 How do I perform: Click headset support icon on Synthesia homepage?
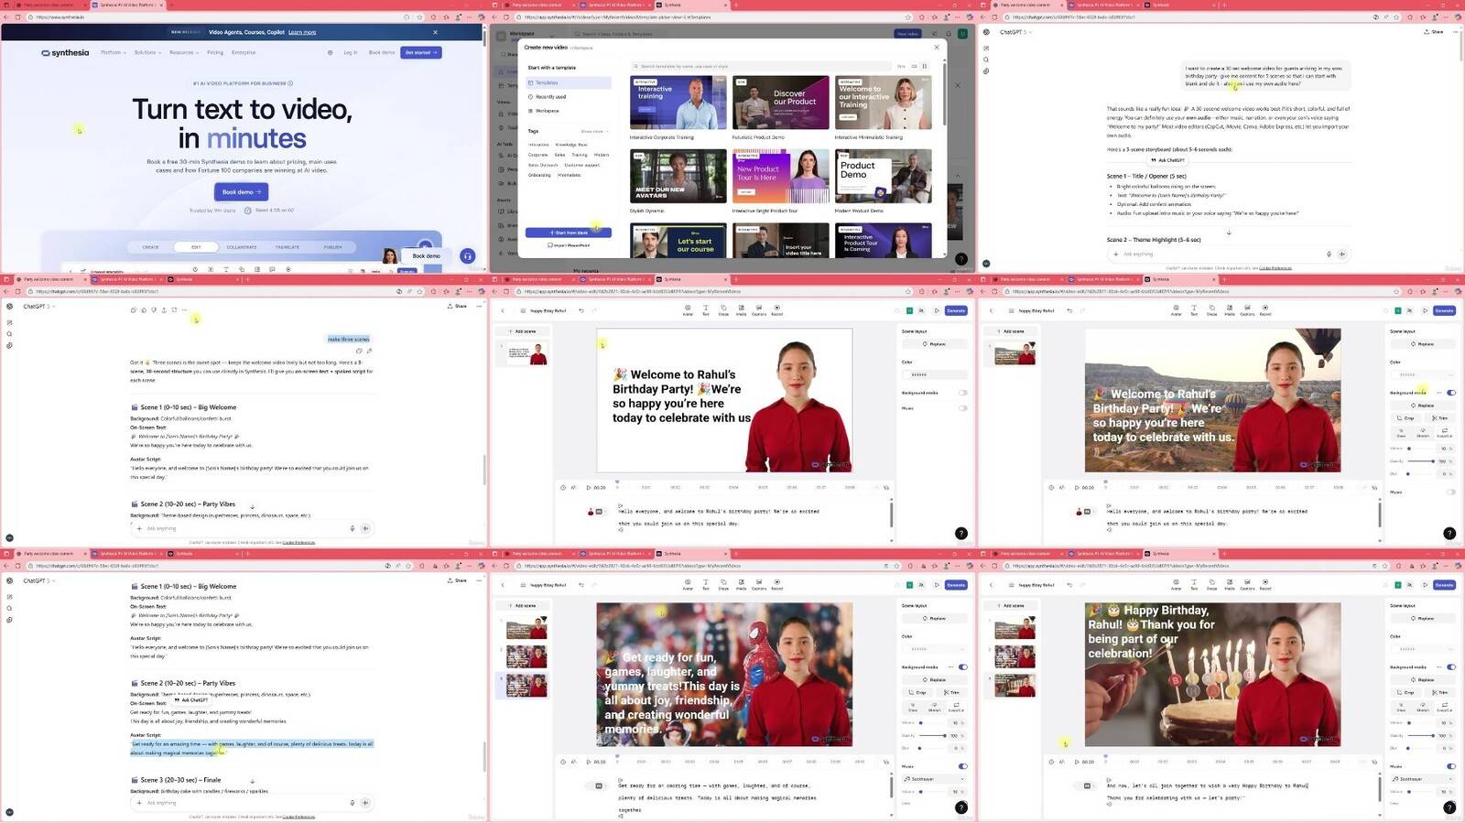468,256
